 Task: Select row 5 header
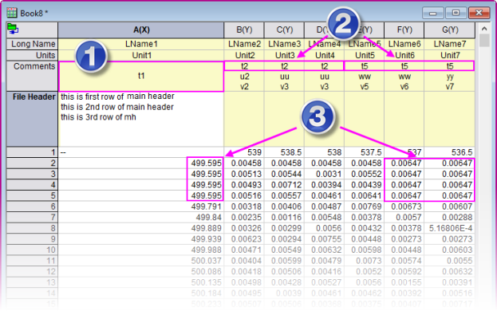pyautogui.click(x=32, y=195)
